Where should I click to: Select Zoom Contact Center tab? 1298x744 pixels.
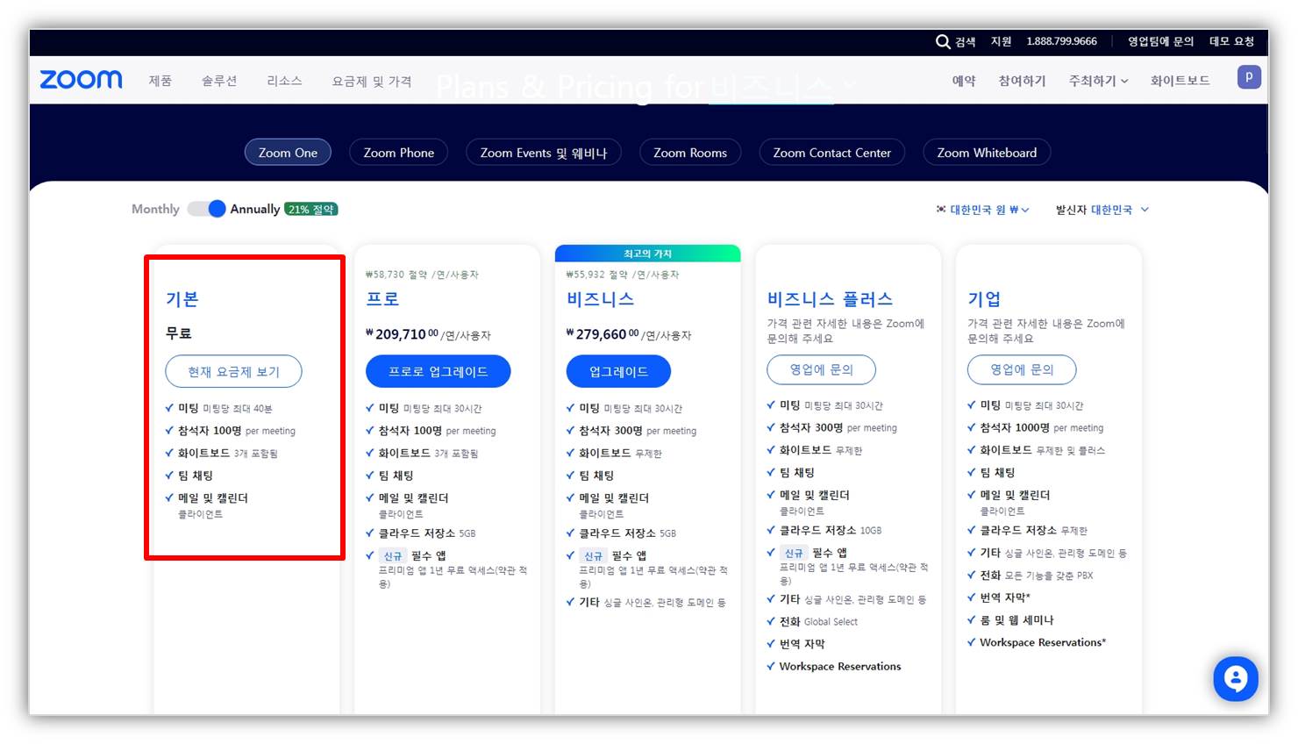[x=832, y=153]
